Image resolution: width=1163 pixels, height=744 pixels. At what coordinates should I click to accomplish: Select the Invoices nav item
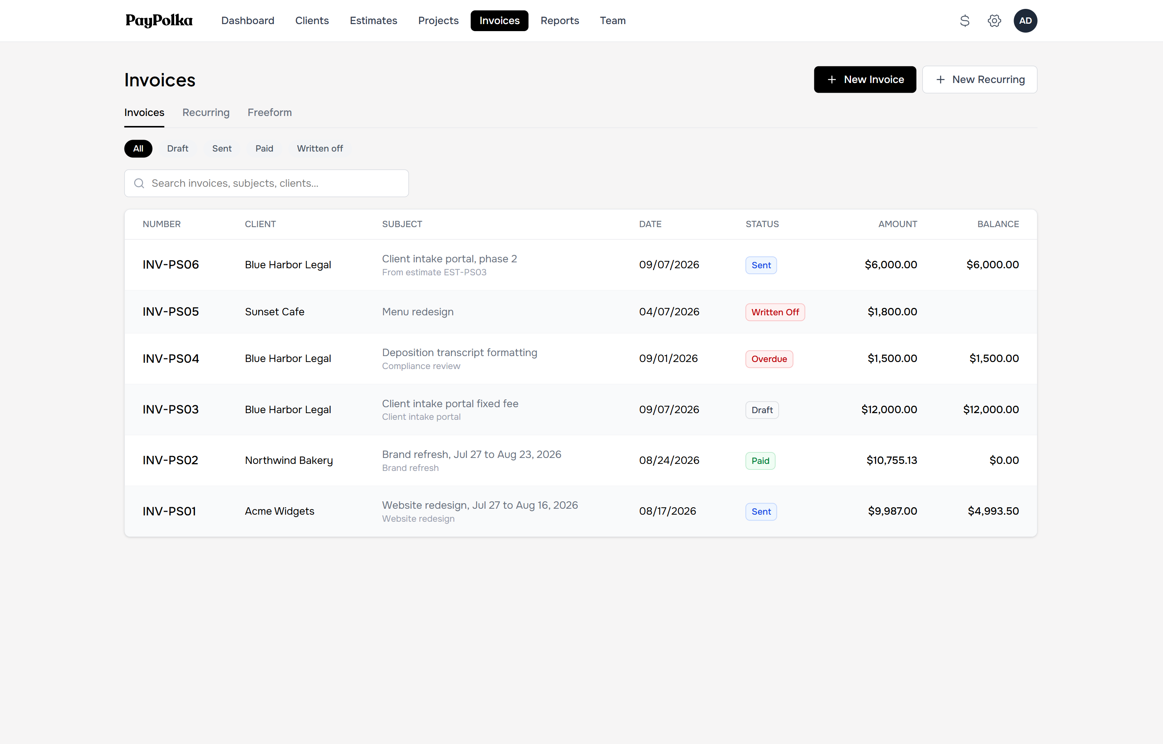coord(499,21)
